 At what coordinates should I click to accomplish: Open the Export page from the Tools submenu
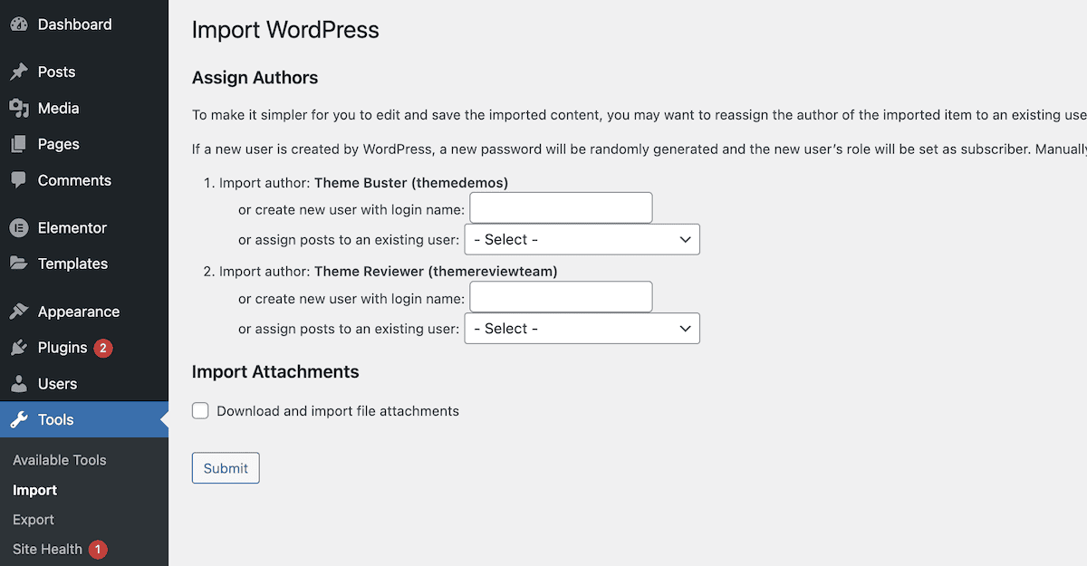(x=33, y=520)
